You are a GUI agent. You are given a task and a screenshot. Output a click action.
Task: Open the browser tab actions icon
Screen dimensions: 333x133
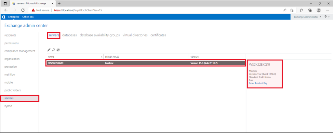(x=5, y=3)
